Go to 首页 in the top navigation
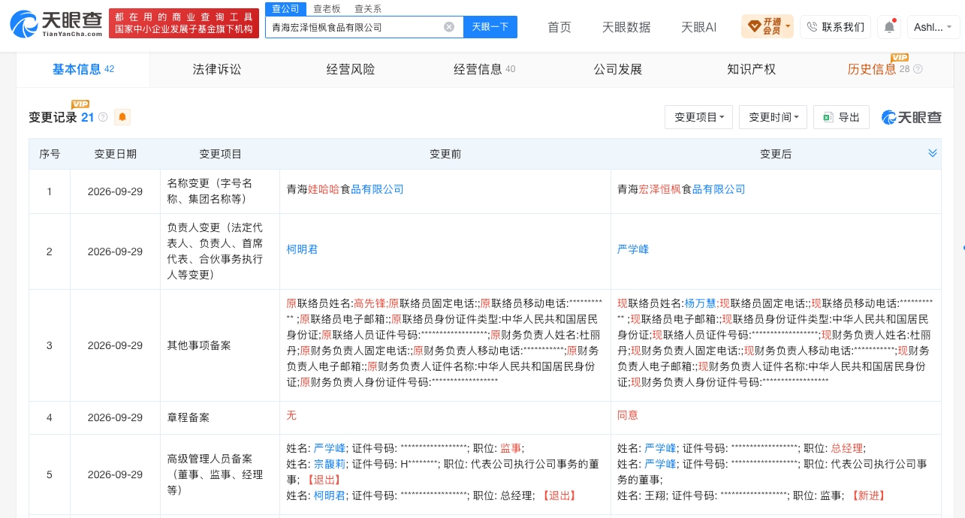Image resolution: width=965 pixels, height=518 pixels. pyautogui.click(x=559, y=27)
